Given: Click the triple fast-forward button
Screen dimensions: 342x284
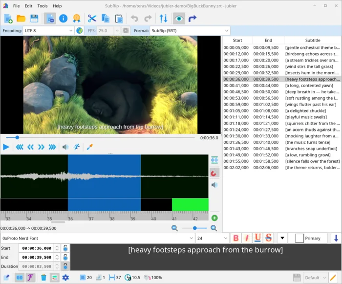Looking at the screenshot, I should coord(52,147).
